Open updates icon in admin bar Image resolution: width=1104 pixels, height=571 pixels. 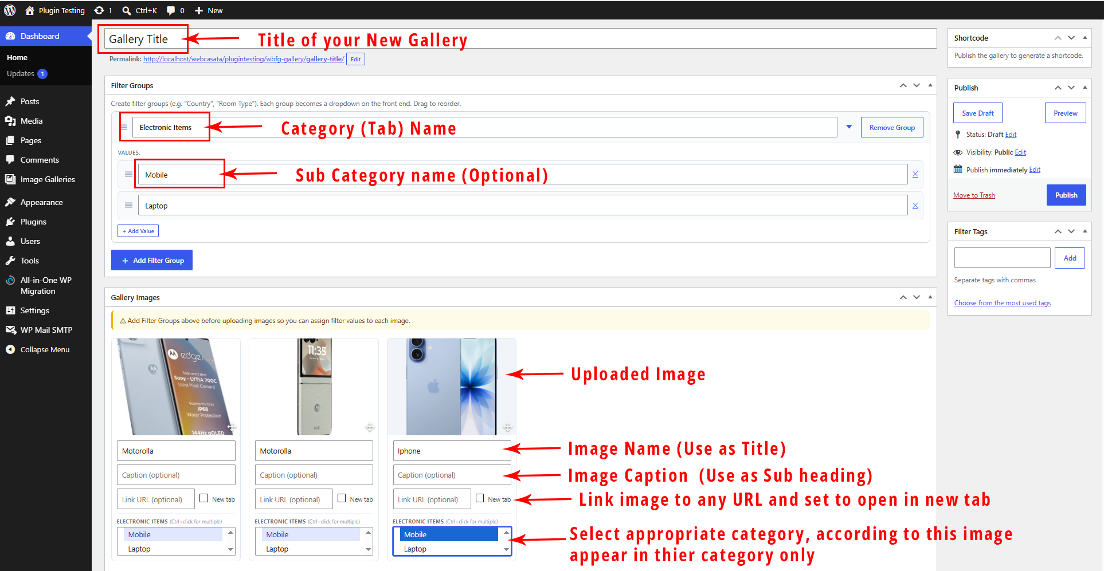click(99, 10)
